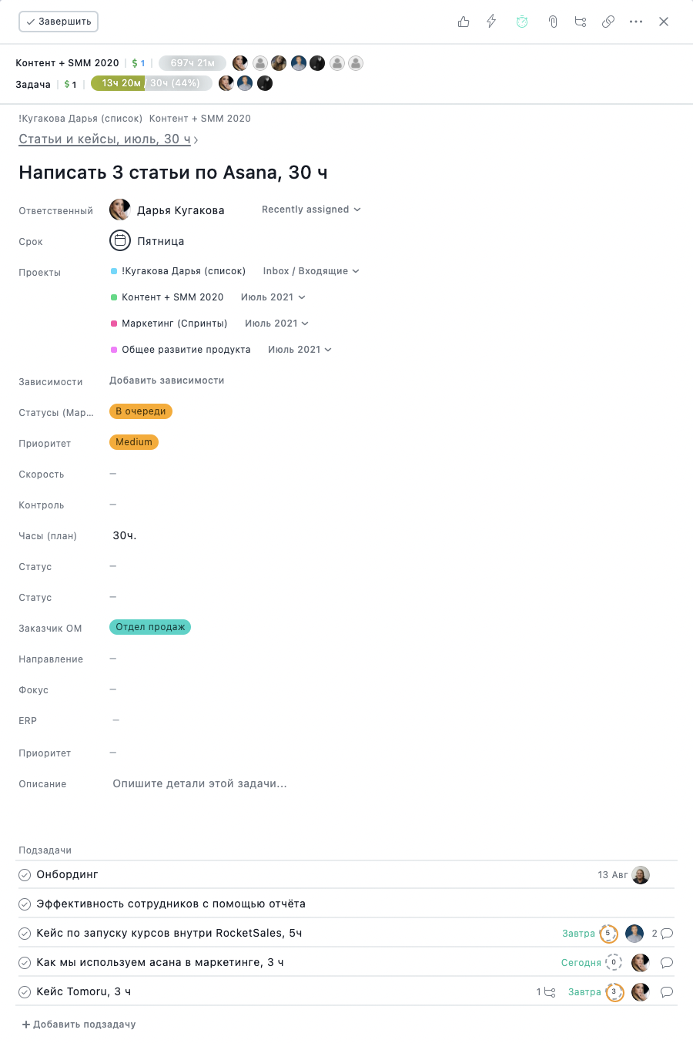Click the paperclip attachment icon
Image resolution: width=693 pixels, height=1043 pixels.
[553, 22]
